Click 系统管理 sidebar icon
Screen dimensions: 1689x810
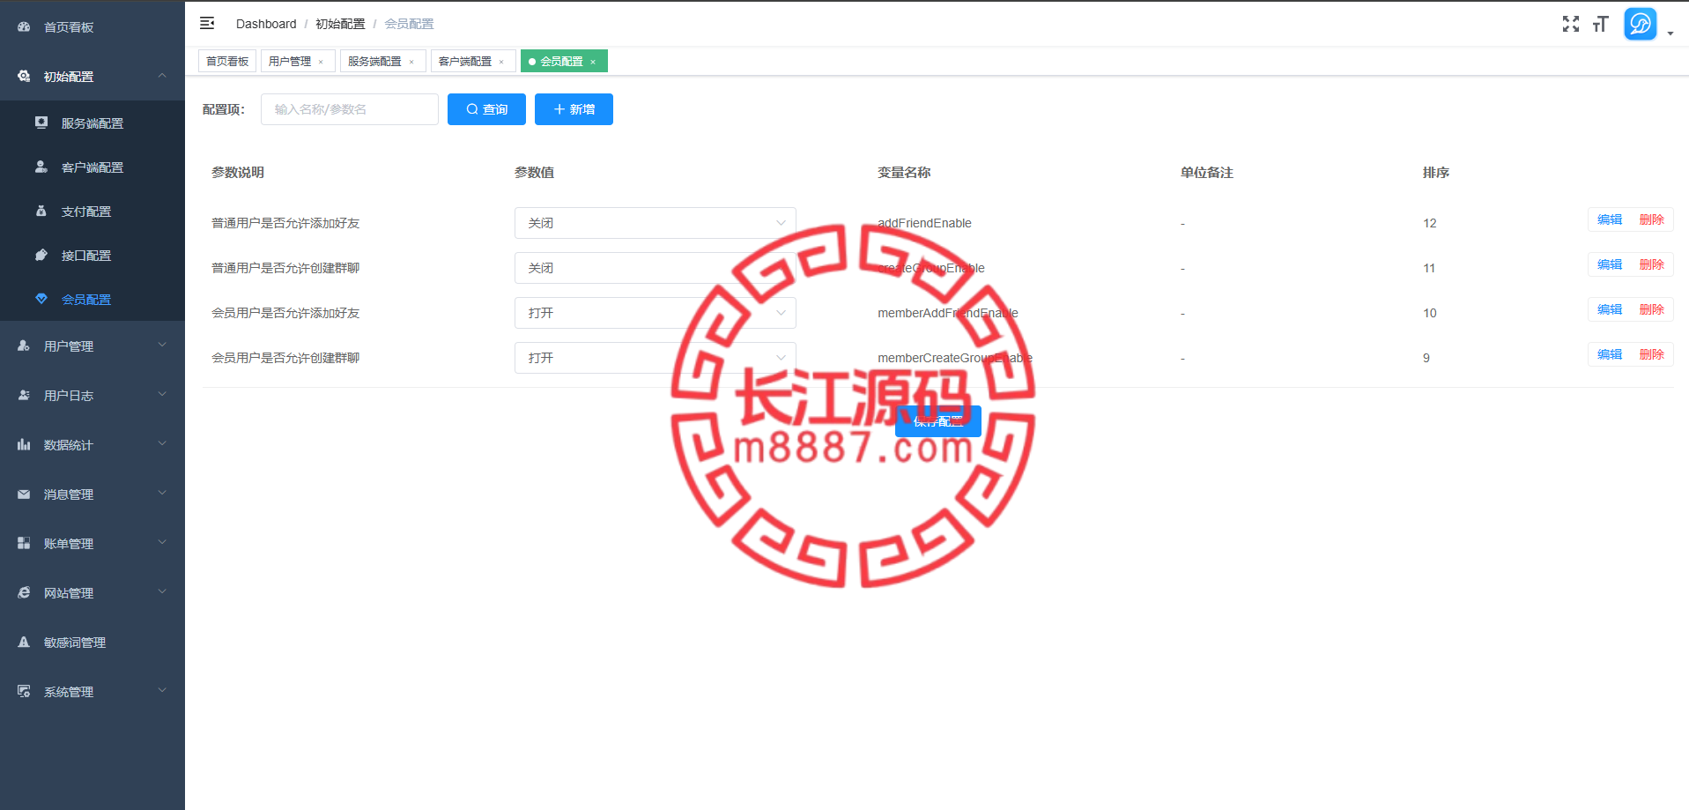24,691
